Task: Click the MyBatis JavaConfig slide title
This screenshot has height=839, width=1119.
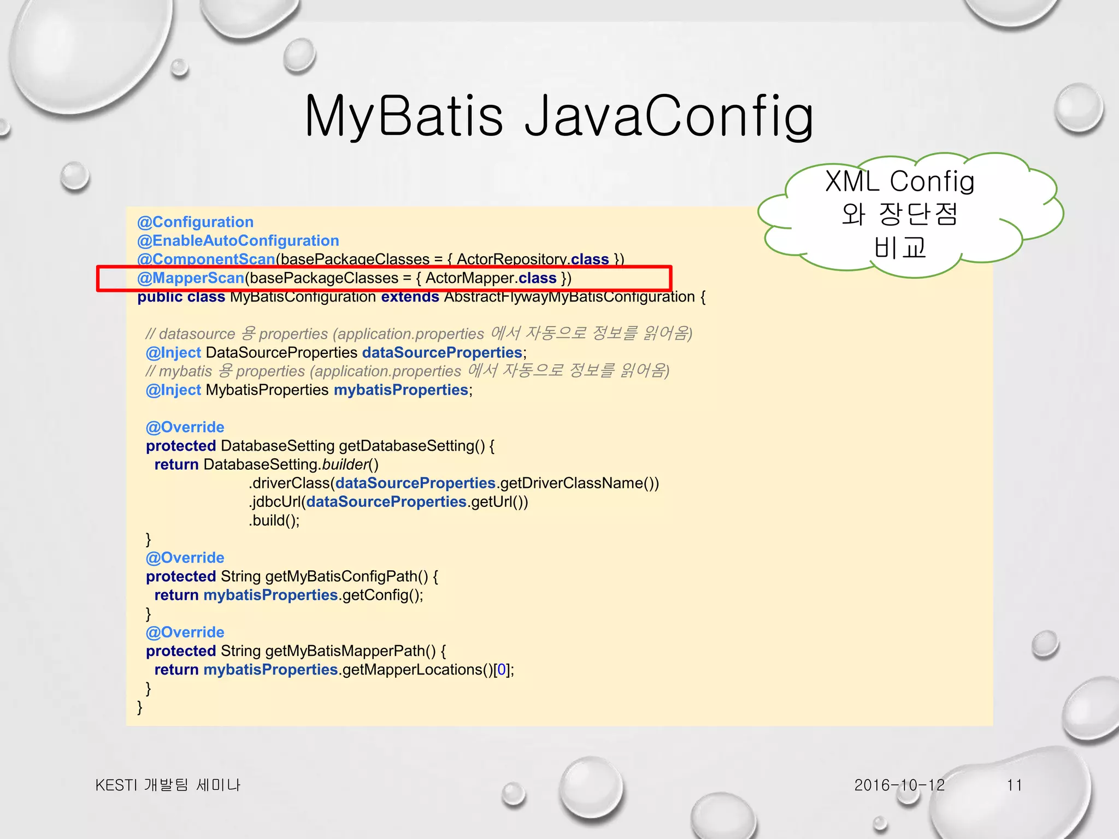Action: [559, 116]
